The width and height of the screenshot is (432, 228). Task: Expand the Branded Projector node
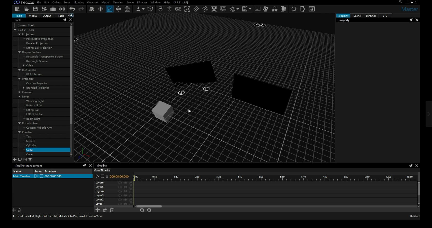pyautogui.click(x=24, y=88)
